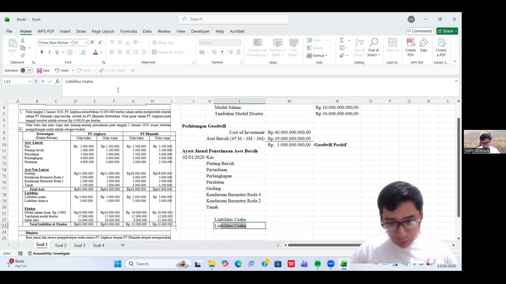Open the underline style dropdown arrow
The image size is (506, 284).
tap(62, 52)
